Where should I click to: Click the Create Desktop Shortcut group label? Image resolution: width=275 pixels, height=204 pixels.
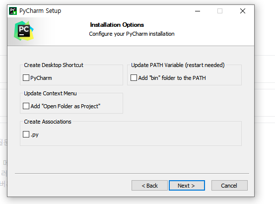click(54, 65)
